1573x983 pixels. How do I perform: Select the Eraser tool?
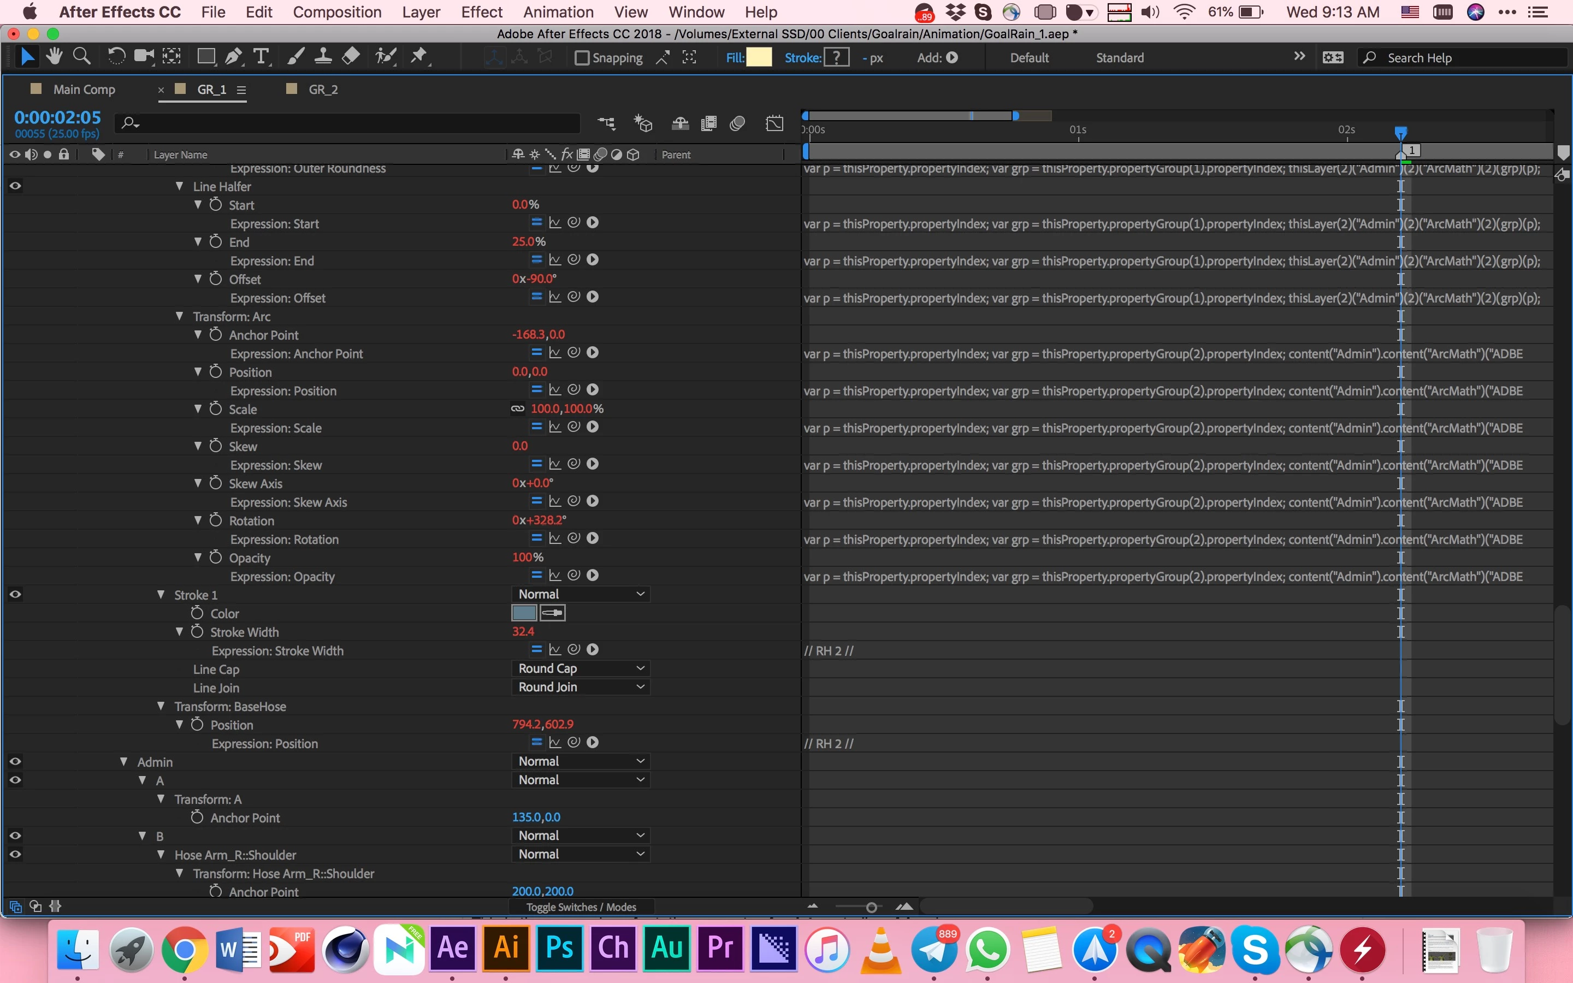click(350, 57)
